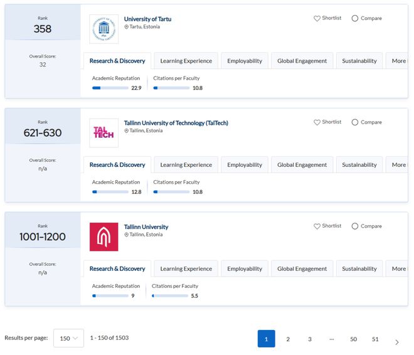The width and height of the screenshot is (414, 355).
Task: Click rank range 621-630
Action: point(43,132)
